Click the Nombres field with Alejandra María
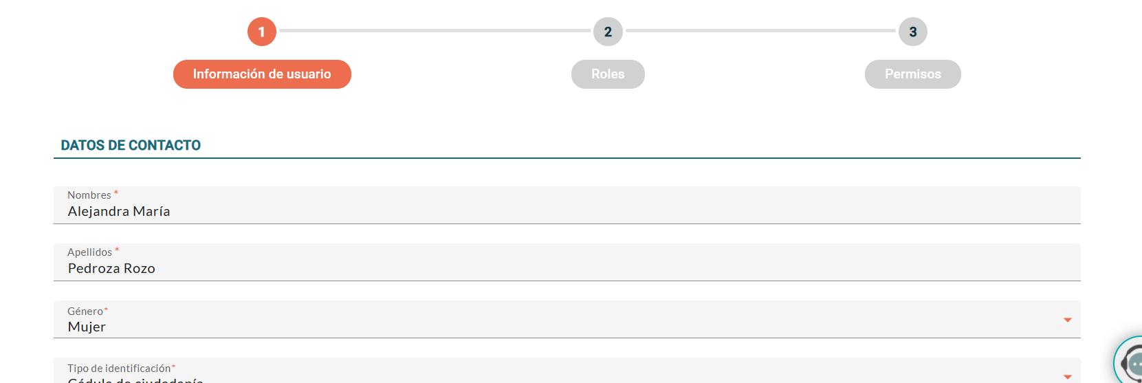Viewport: 1142px width, 383px height. click(x=550, y=206)
